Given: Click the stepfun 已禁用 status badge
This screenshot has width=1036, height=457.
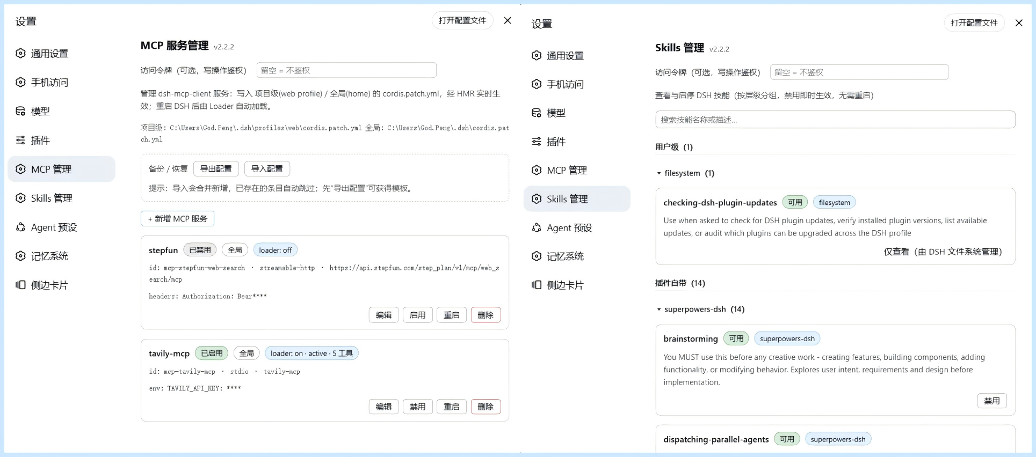Looking at the screenshot, I should pos(200,250).
